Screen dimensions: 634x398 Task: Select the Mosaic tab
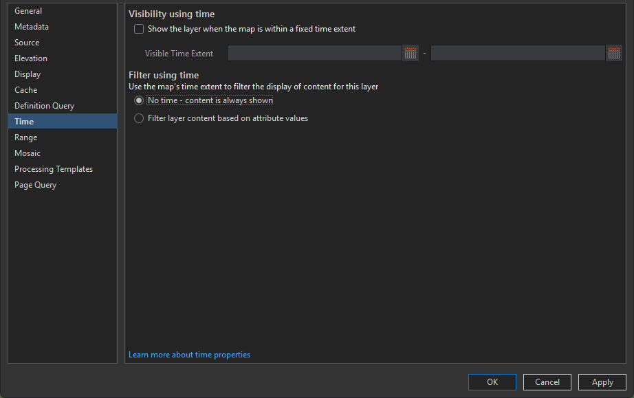28,153
